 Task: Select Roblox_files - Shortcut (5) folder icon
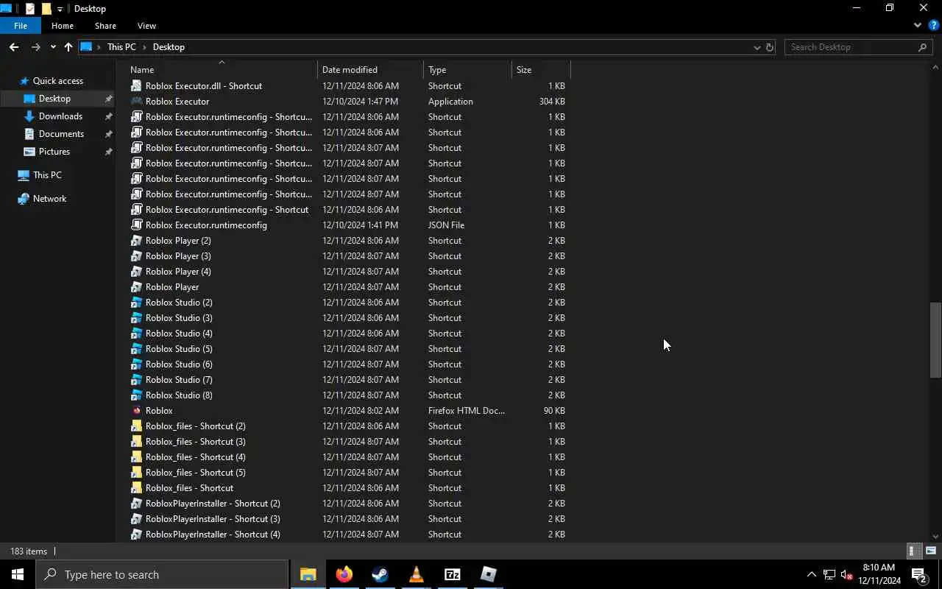pyautogui.click(x=136, y=473)
